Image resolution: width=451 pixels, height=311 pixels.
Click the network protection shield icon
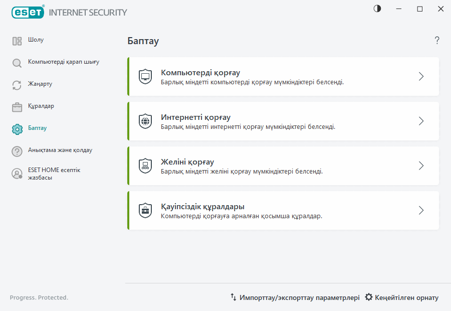pos(145,166)
